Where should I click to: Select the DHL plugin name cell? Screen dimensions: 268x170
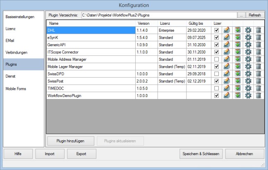[91, 30]
